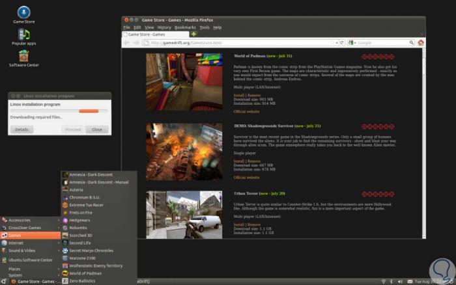This screenshot has height=285, width=456.
Task: Open the Popular apps desktop icon
Action: [23, 37]
